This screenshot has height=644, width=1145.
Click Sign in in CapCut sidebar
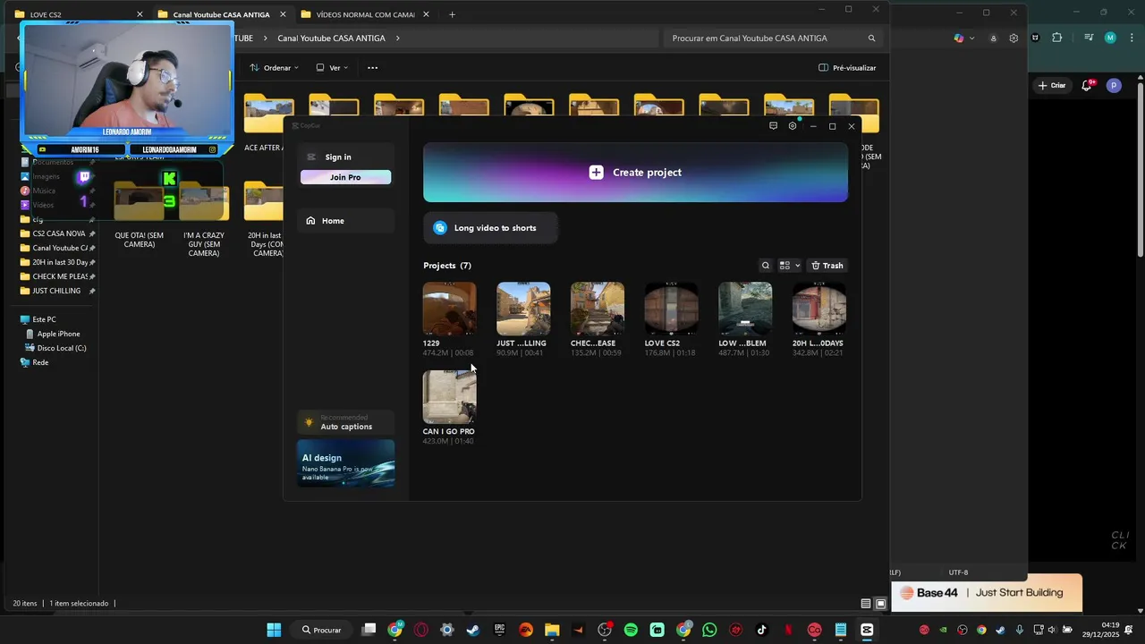coord(338,157)
